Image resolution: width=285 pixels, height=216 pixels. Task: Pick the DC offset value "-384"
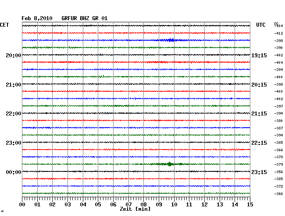(x=278, y=70)
